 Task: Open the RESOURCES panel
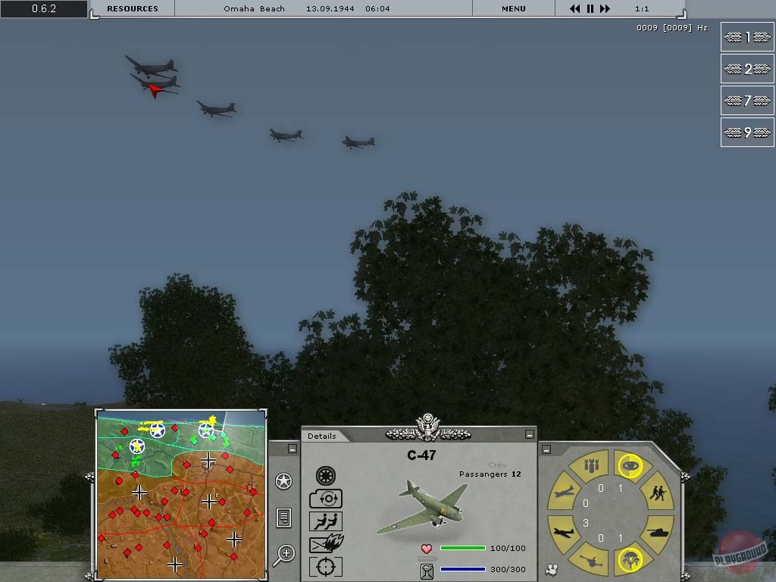pyautogui.click(x=133, y=9)
